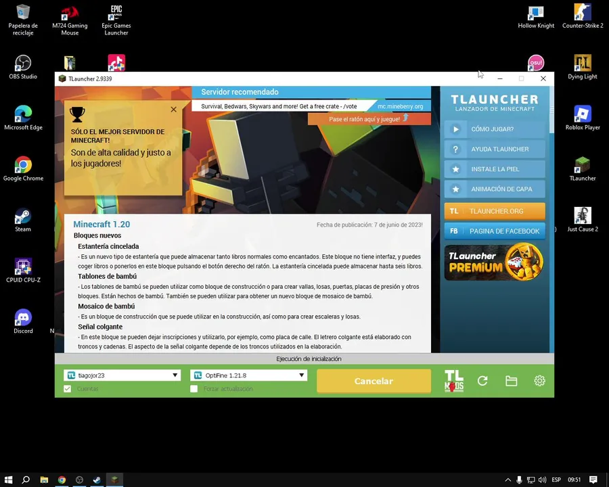Click the TLauncher PREMIUM banner
This screenshot has height=487, width=609.
point(495,262)
